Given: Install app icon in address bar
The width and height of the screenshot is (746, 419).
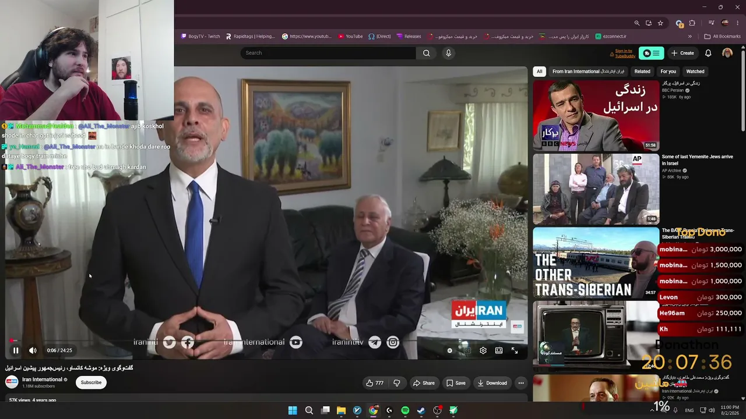Looking at the screenshot, I should pyautogui.click(x=649, y=23).
